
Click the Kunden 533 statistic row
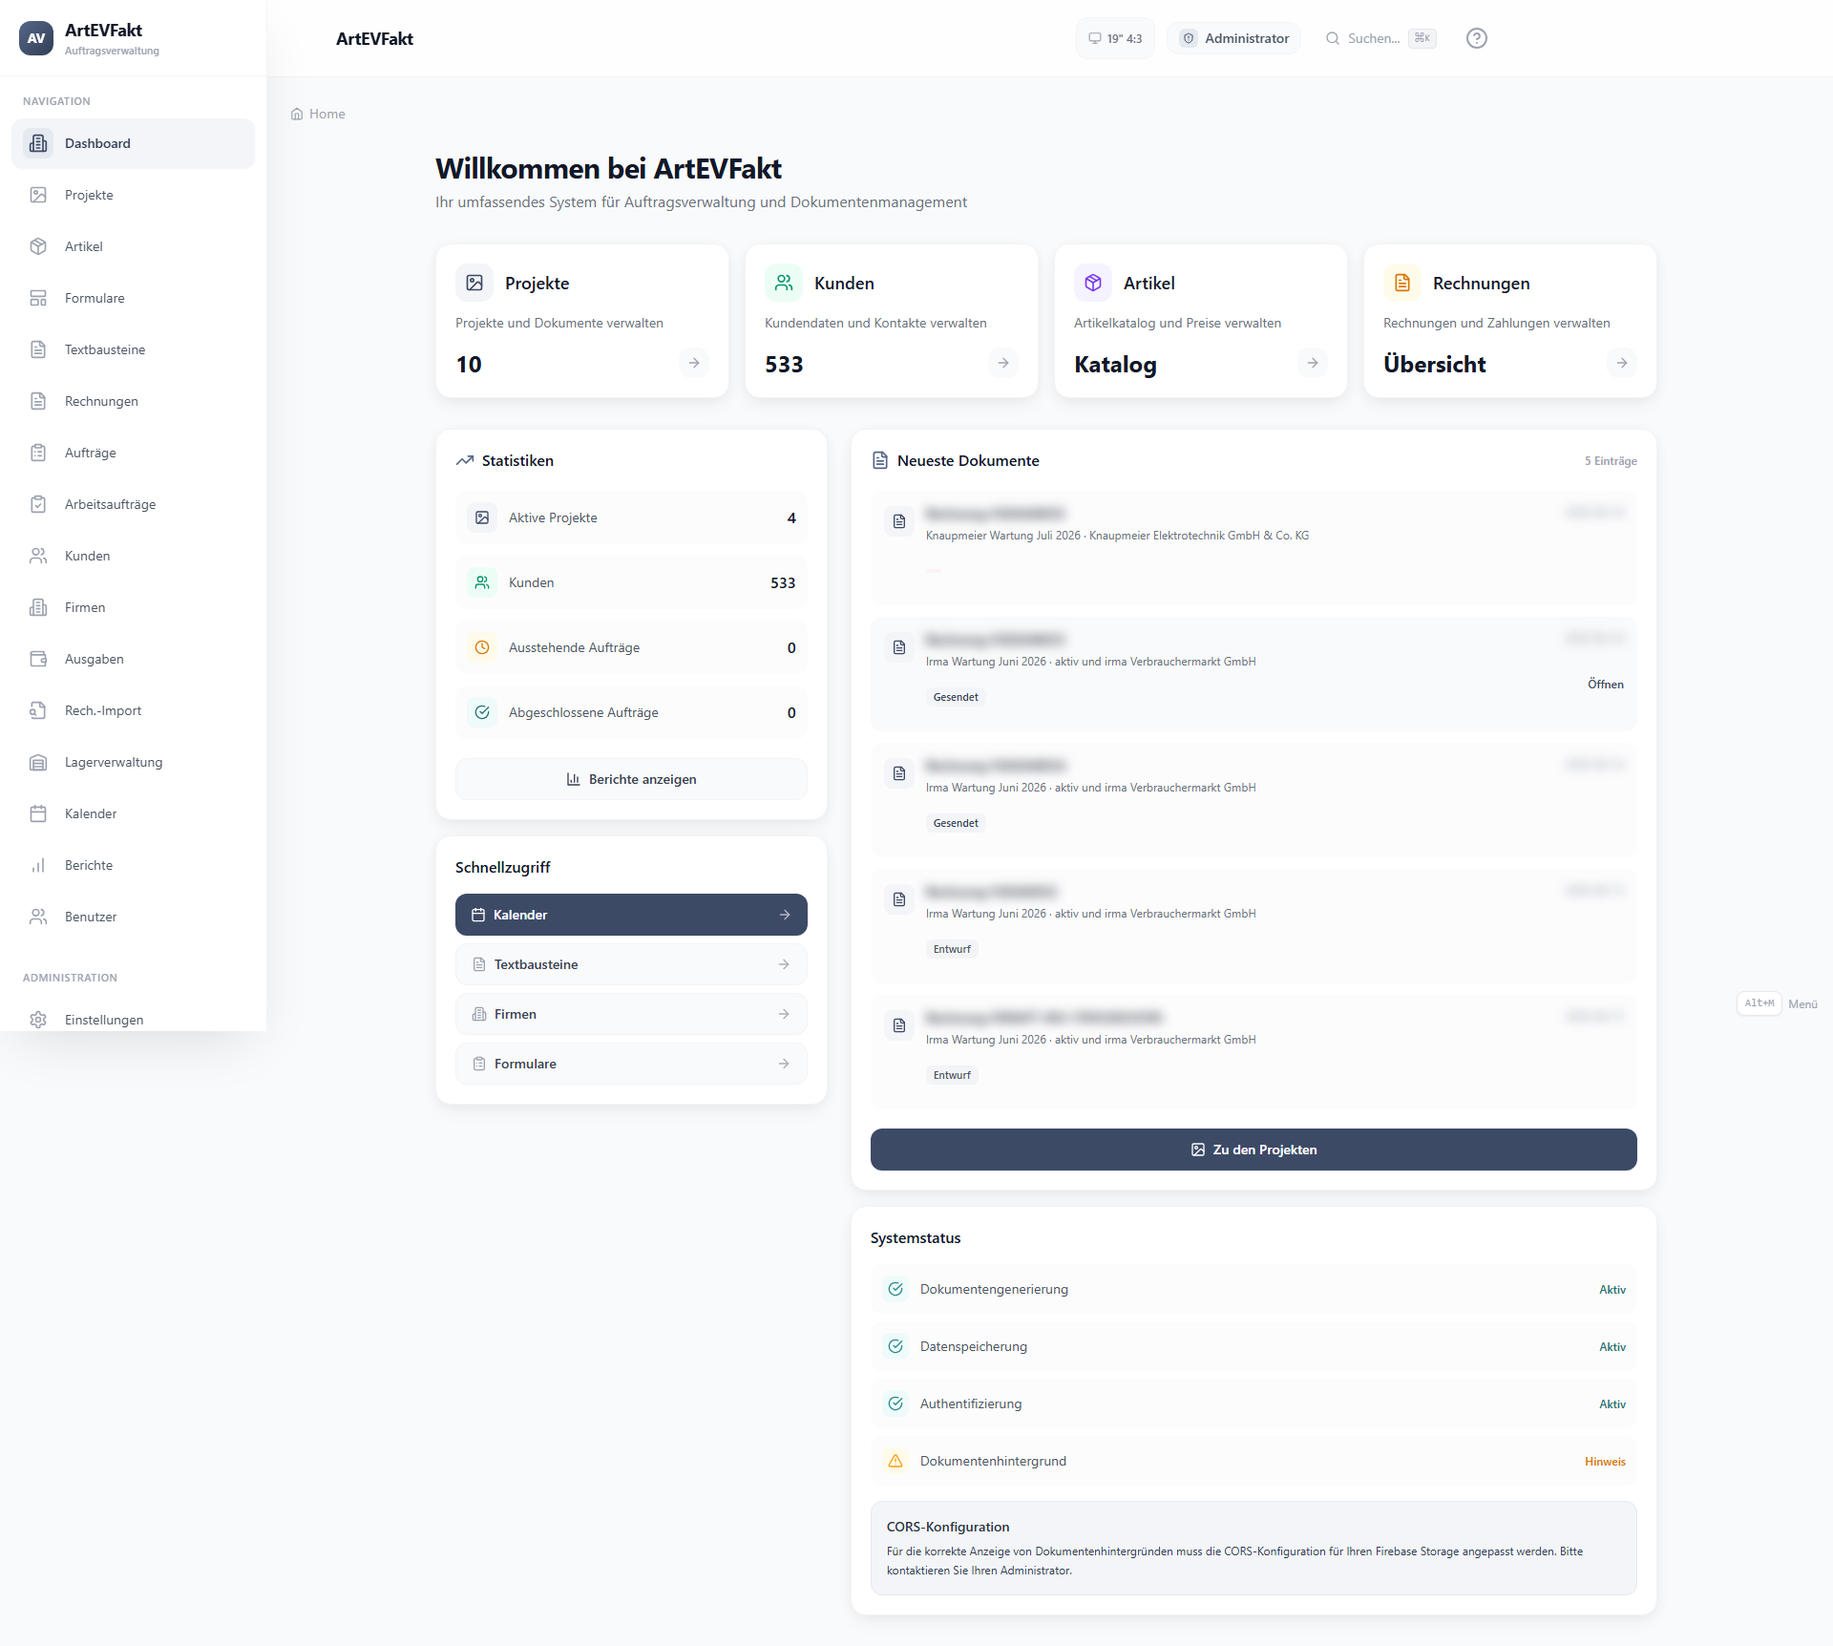(x=631, y=582)
